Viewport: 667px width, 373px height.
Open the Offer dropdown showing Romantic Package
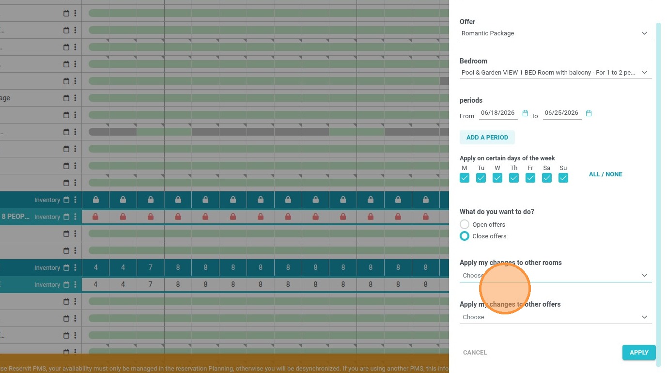[556, 33]
